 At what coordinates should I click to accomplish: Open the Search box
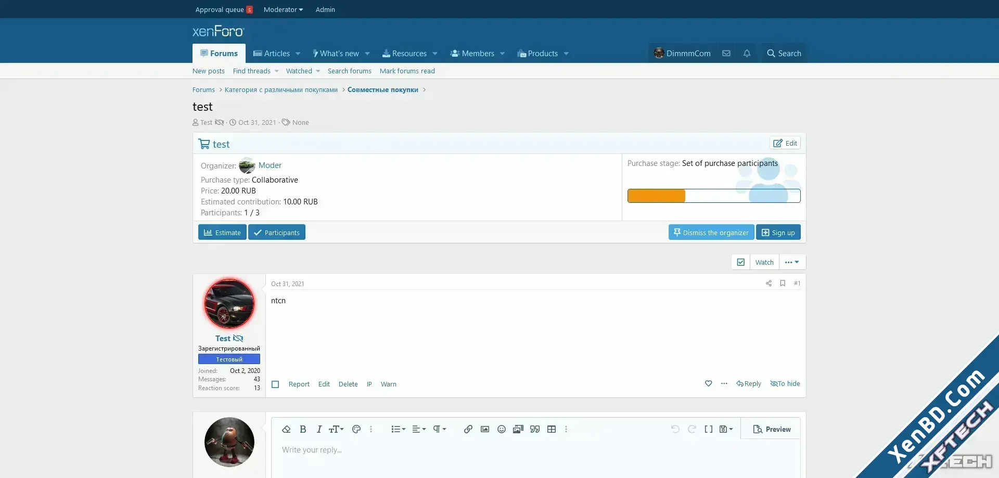point(784,53)
